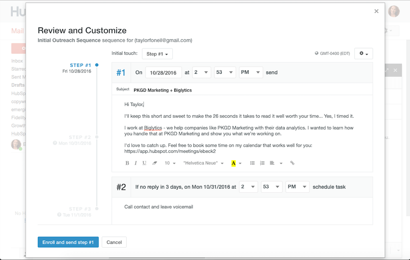Open the AM/PM selector for Step #1

coord(250,72)
